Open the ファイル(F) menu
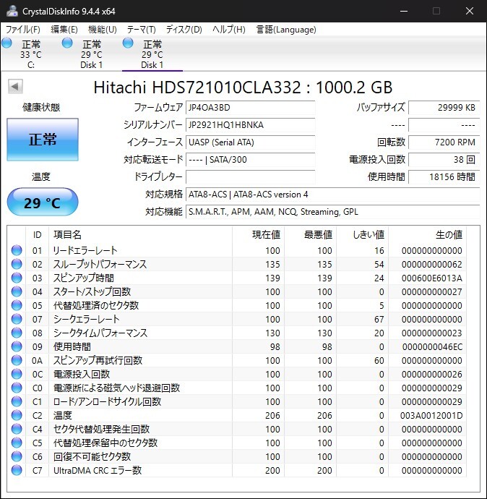Screen dimensions: 487x499 pyautogui.click(x=23, y=30)
